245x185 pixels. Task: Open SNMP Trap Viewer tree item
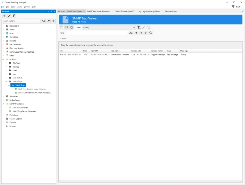tap(20, 108)
